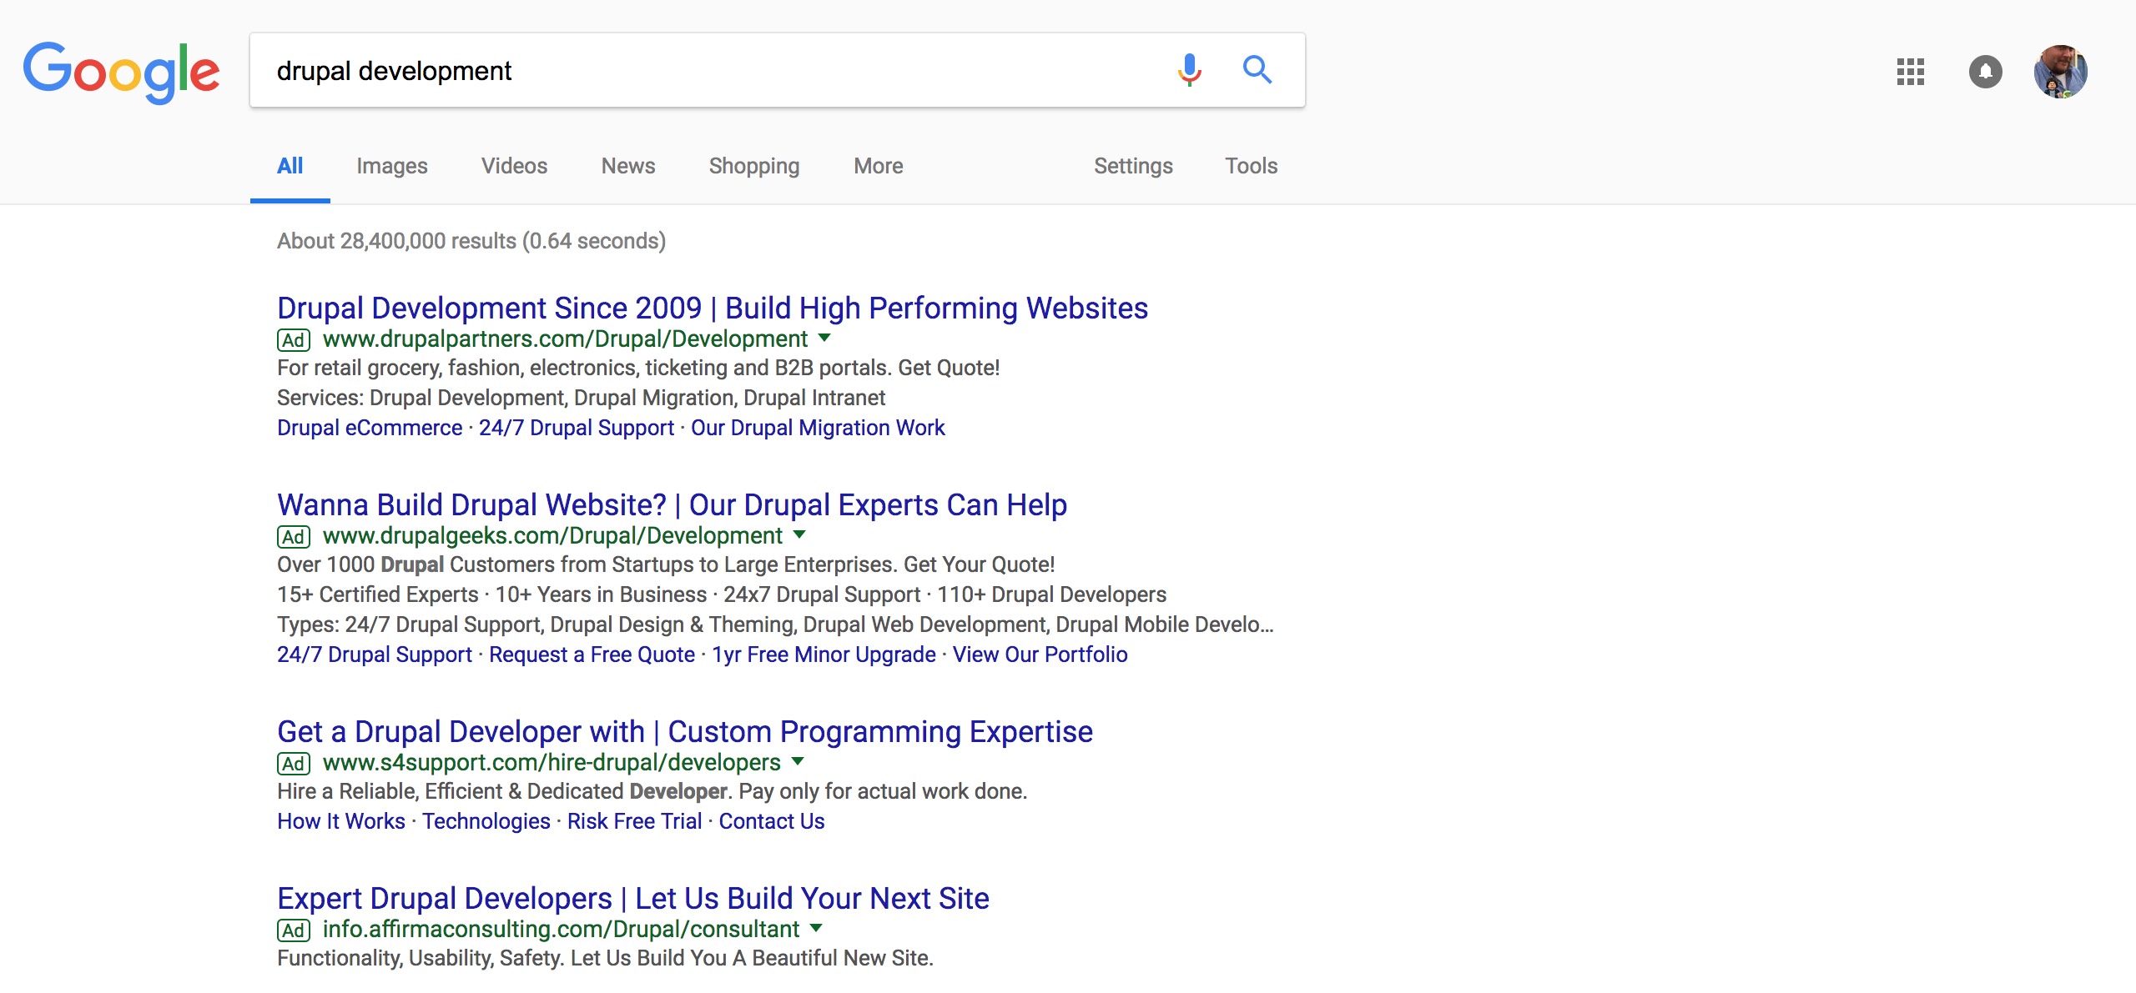Open Google notifications bell

1986,72
